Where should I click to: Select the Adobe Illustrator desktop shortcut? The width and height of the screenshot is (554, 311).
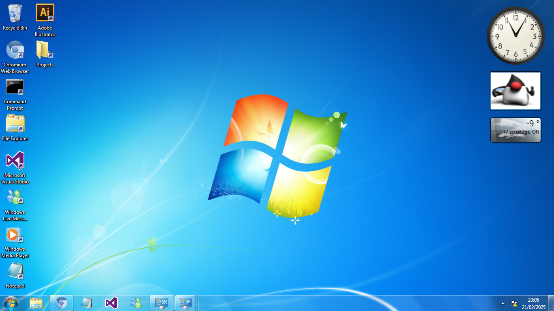[45, 20]
